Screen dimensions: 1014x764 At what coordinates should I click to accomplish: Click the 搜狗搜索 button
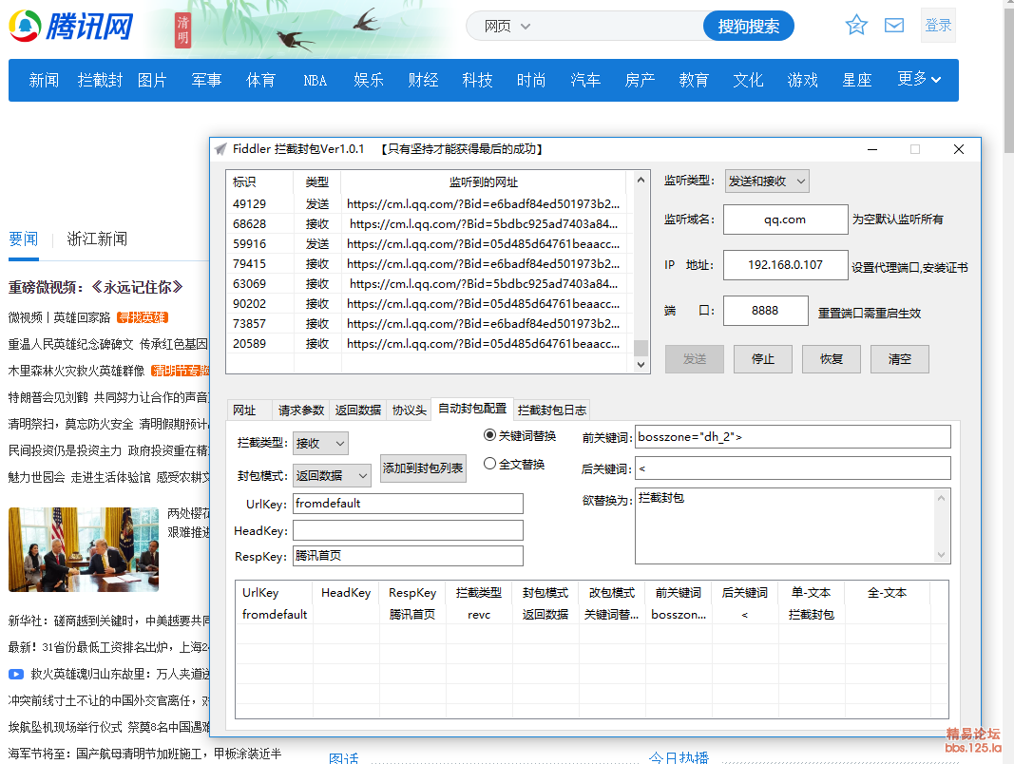pyautogui.click(x=748, y=26)
